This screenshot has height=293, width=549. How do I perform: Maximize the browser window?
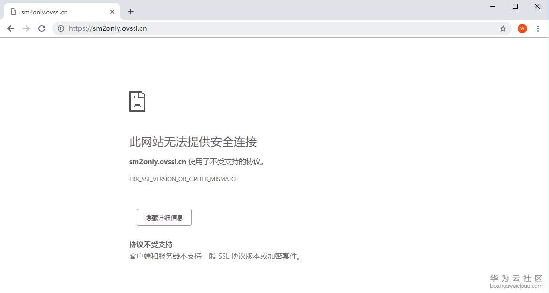click(x=515, y=6)
